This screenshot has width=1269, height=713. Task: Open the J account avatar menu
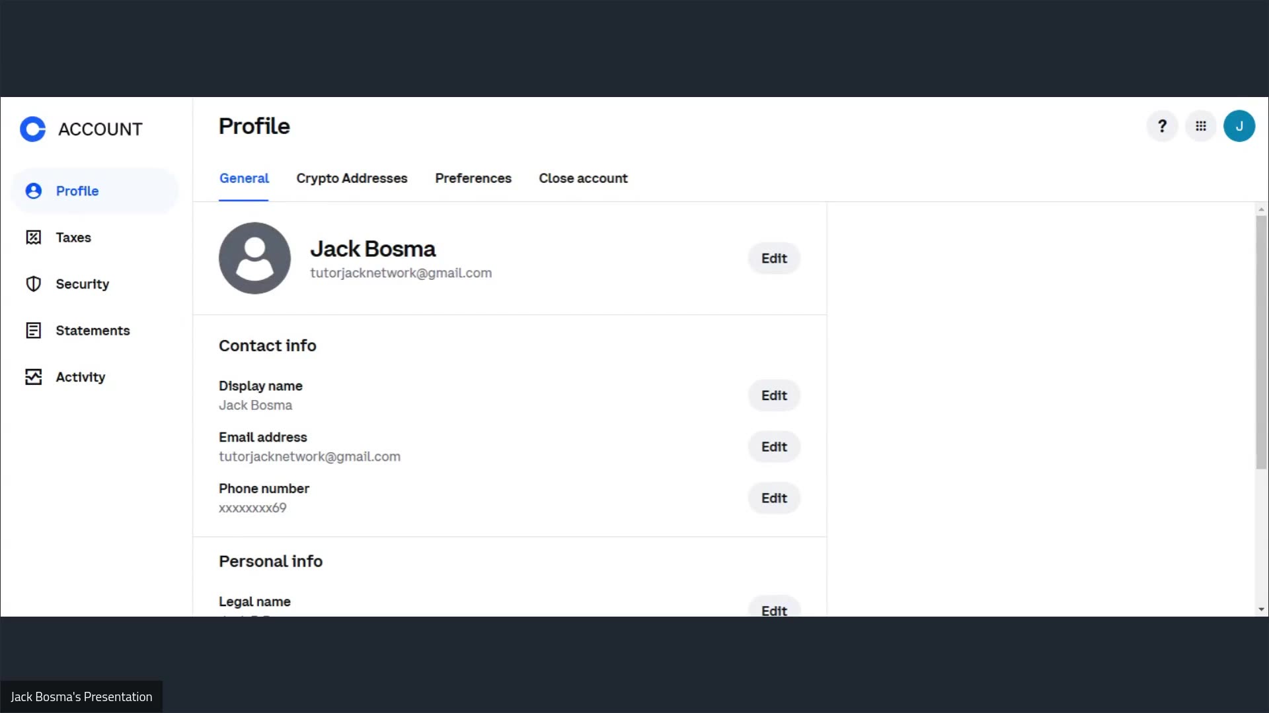[x=1240, y=126]
